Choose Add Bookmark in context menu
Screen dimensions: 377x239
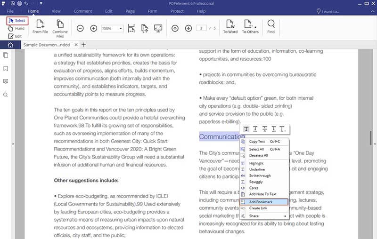pos(264,202)
